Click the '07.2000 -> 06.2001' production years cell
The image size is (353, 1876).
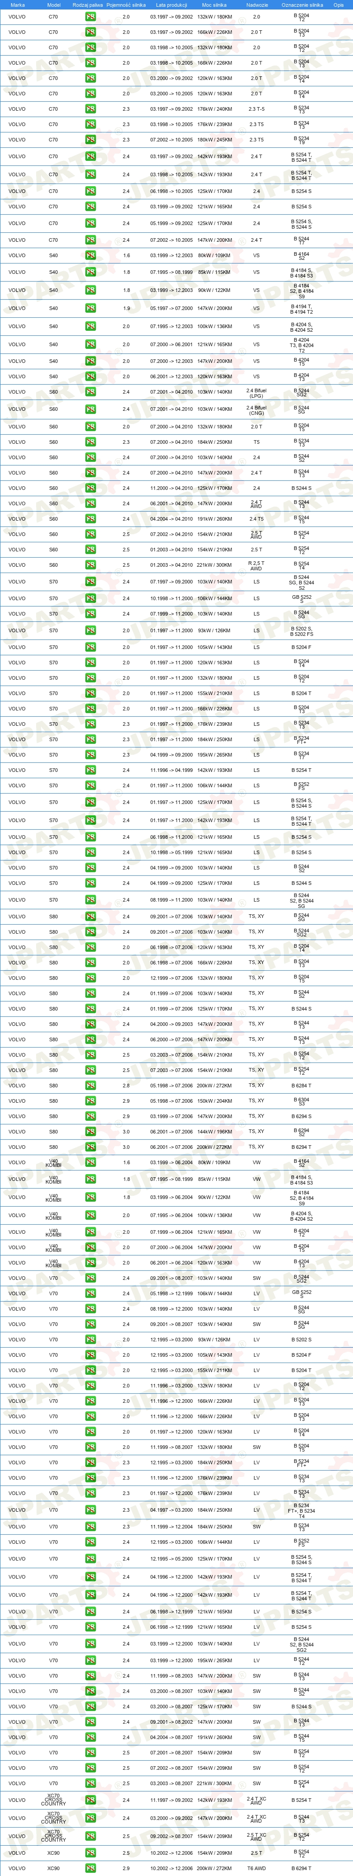tap(171, 344)
